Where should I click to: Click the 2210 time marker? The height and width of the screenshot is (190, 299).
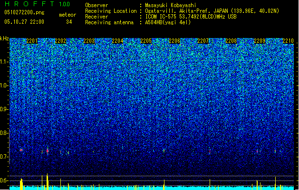(288, 41)
